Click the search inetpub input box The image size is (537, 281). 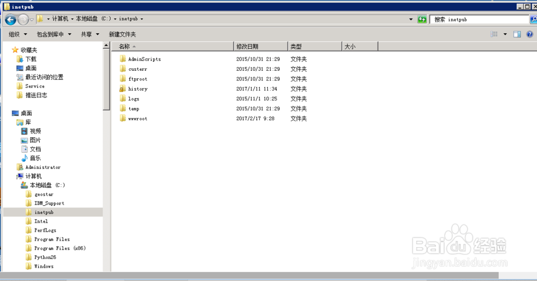pyautogui.click(x=479, y=19)
